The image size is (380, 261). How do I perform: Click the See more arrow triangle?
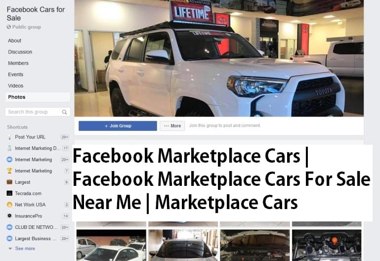click(10, 249)
